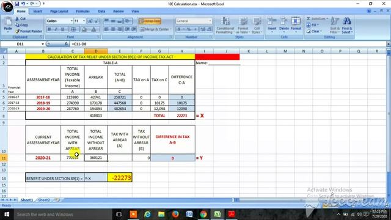Save workbook from quick access toolbar

[x=17, y=4]
